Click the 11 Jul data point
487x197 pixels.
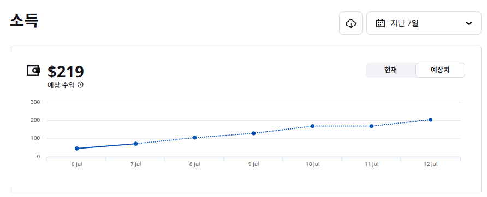point(371,126)
